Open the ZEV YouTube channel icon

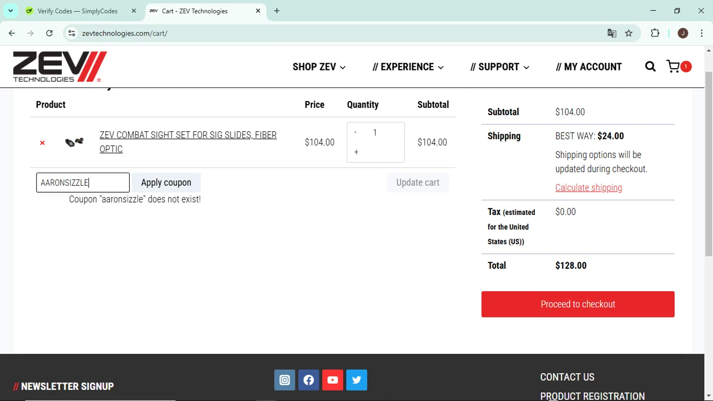point(333,380)
